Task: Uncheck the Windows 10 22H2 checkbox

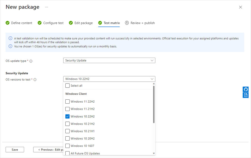Action: tap(67, 116)
